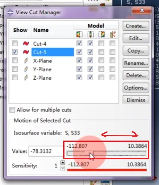Show the Z-Plane cut
Screen dimensions: 159x185
[x=15, y=78]
